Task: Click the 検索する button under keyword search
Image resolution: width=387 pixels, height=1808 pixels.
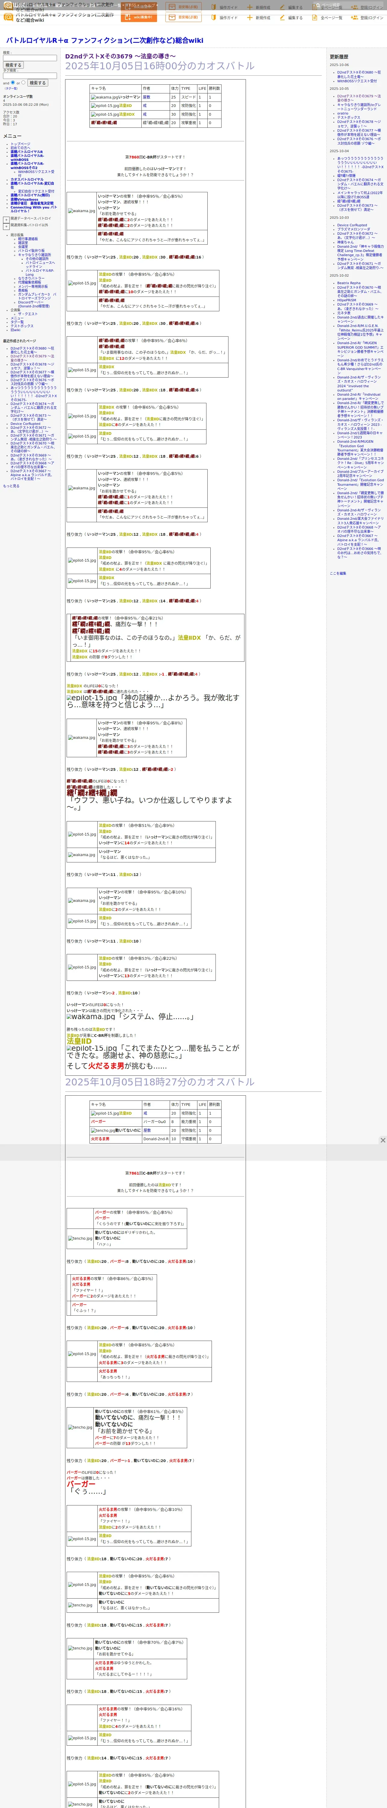Action: [x=13, y=65]
